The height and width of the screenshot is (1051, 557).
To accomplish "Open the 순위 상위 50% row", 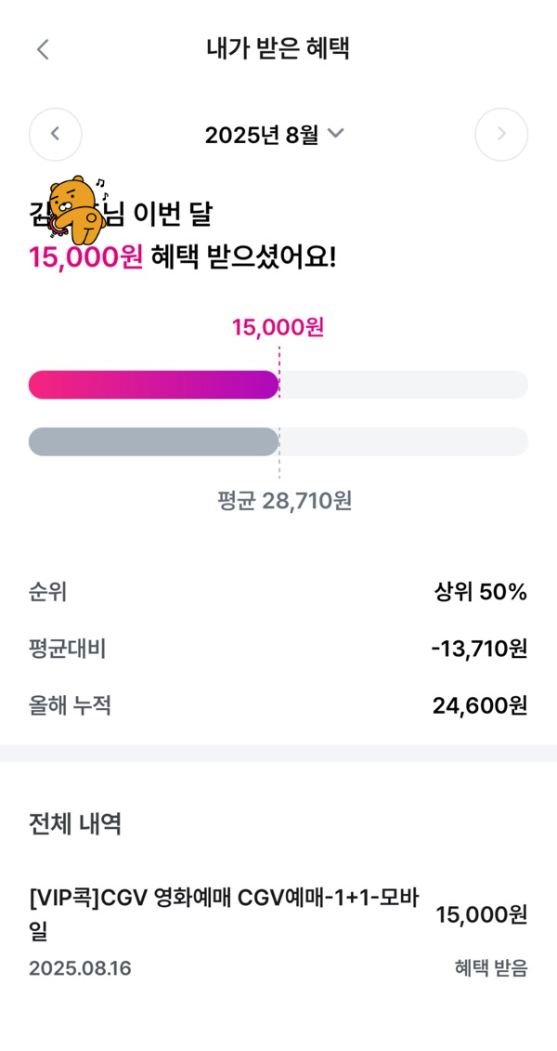I will [278, 593].
